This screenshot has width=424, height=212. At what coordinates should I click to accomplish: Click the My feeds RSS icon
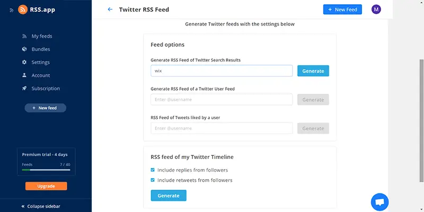[x=24, y=36]
